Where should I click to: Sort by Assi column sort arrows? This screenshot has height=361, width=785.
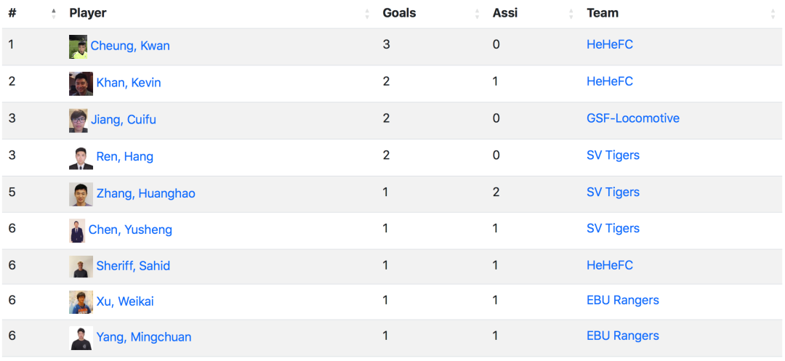(571, 14)
